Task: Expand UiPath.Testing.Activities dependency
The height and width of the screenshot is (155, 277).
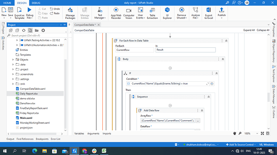Action: 17,40
